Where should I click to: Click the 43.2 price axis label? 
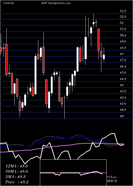coord(123,91)
